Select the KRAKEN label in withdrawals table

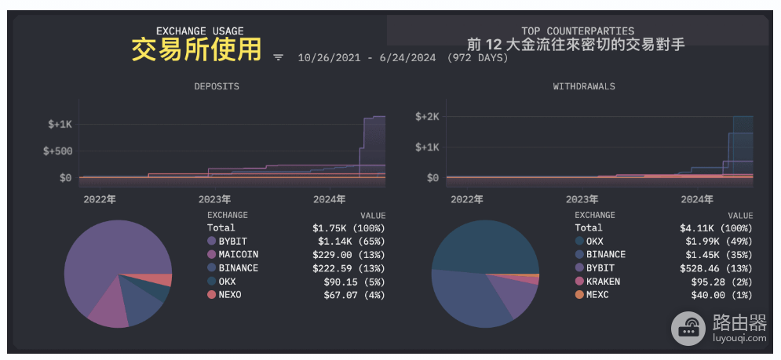tap(603, 282)
